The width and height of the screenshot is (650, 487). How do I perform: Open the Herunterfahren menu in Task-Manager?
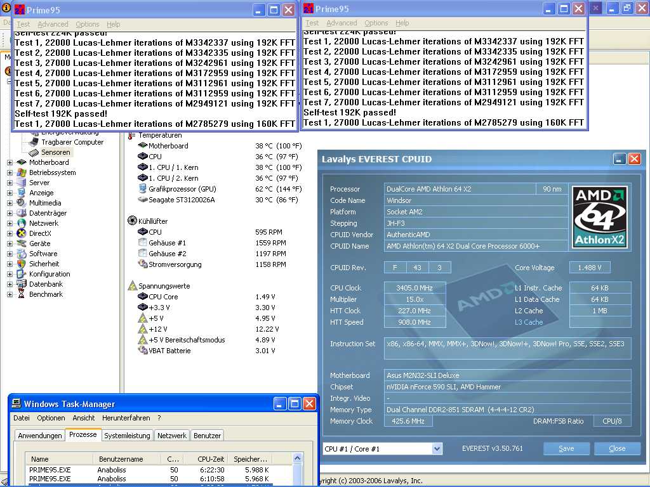pos(126,418)
